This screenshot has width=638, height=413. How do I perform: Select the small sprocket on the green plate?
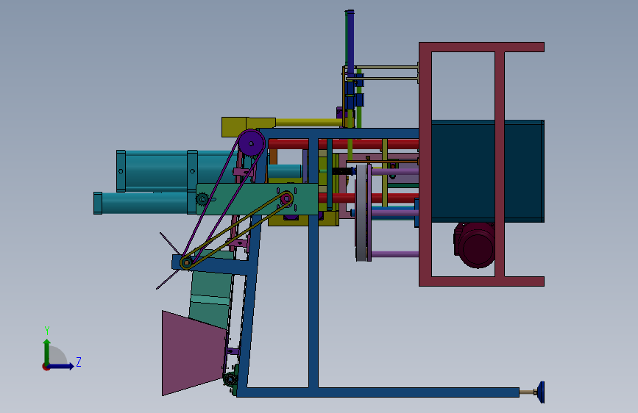(202, 200)
